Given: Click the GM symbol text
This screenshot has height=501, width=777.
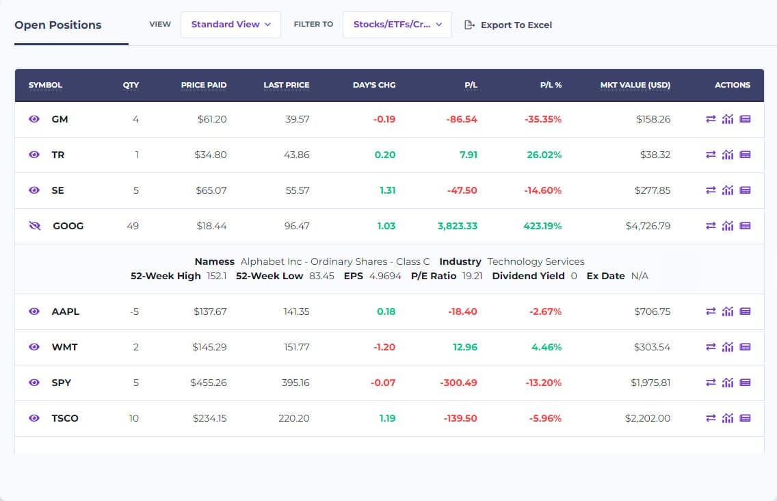Looking at the screenshot, I should click(60, 119).
